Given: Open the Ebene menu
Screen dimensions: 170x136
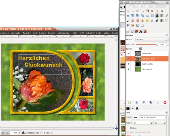Looking at the screenshot, I should tap(42, 33).
